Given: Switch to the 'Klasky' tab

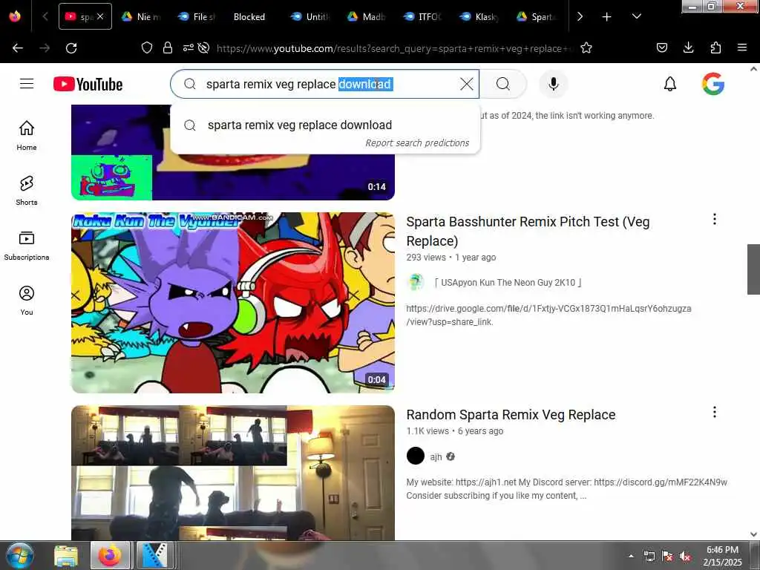Looking at the screenshot, I should (x=479, y=16).
